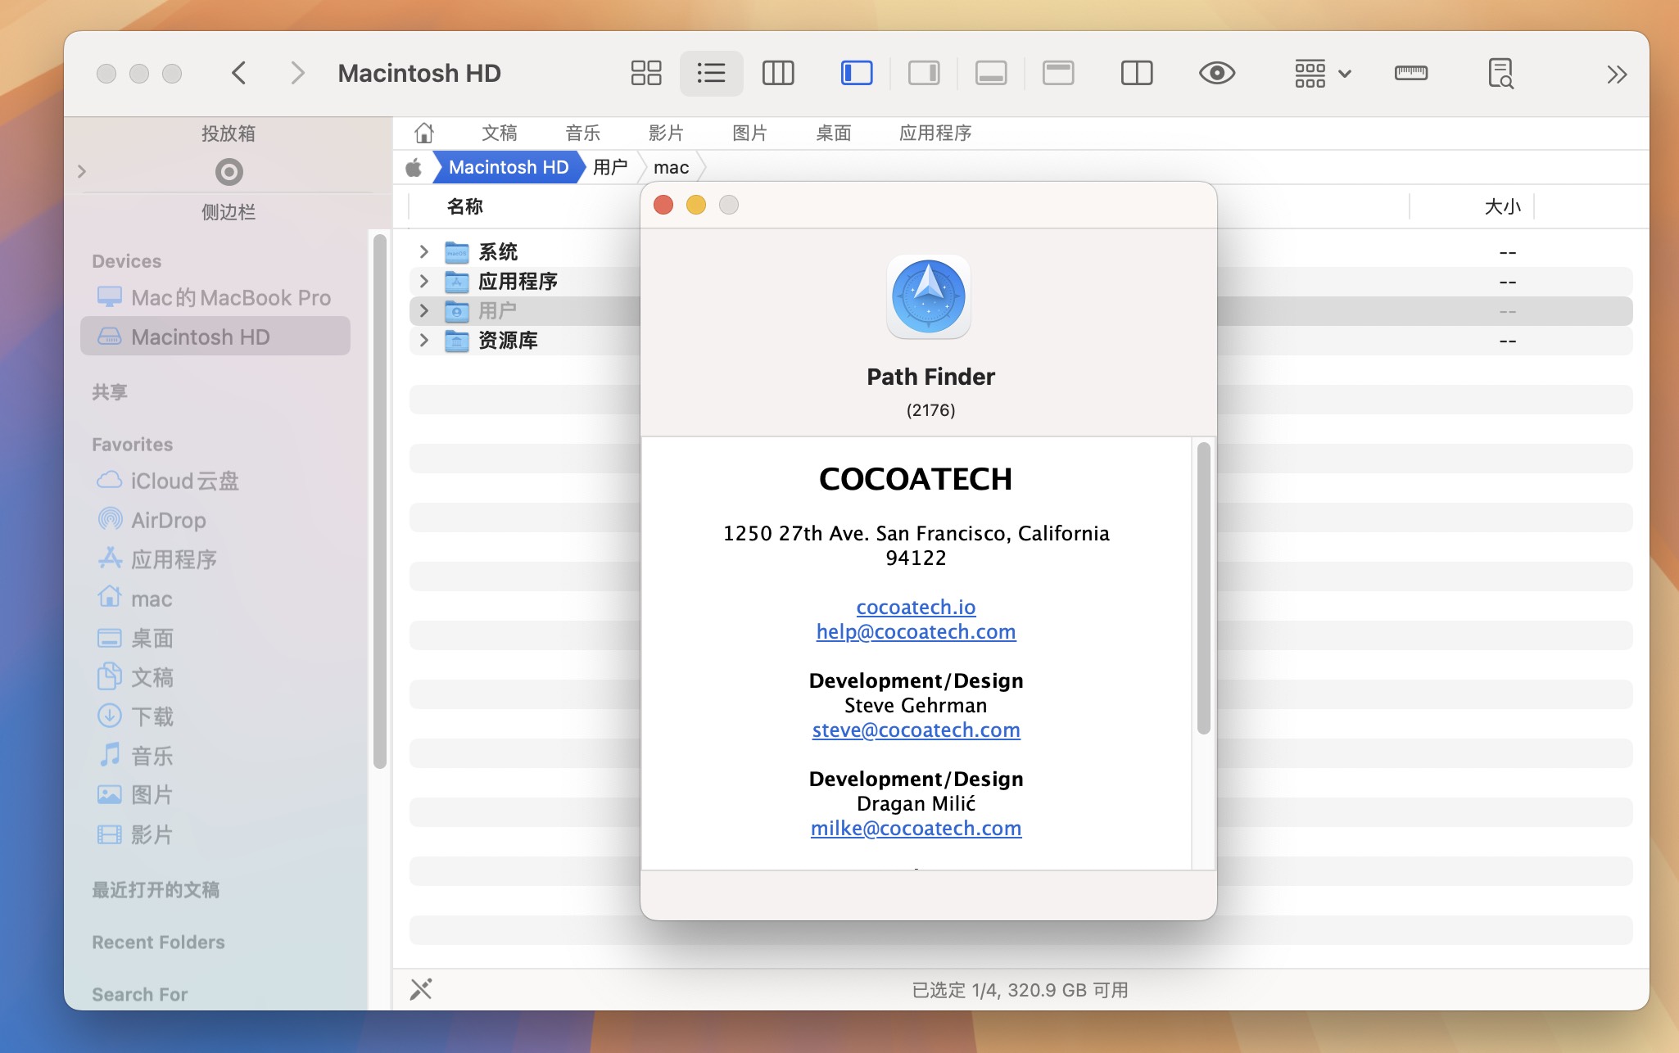This screenshot has width=1679, height=1053.
Task: Expand the 系统 folder tree
Action: (x=423, y=250)
